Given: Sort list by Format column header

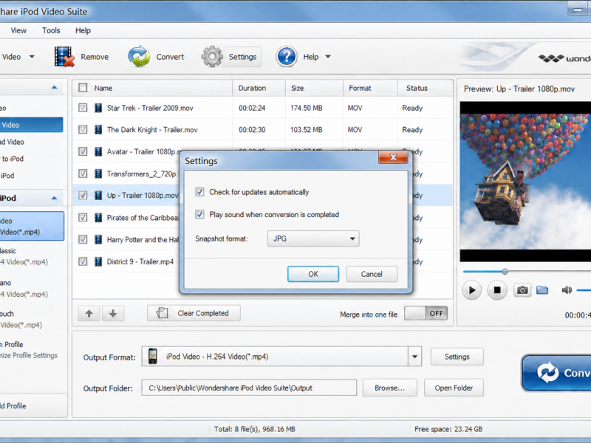Looking at the screenshot, I should coord(371,88).
